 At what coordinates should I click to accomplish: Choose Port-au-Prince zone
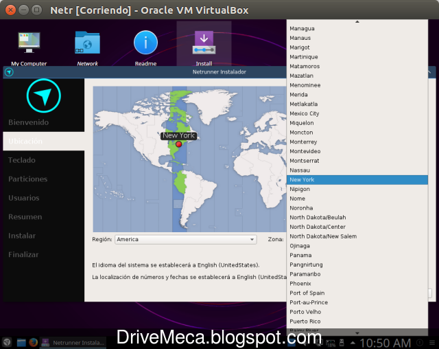(x=357, y=302)
